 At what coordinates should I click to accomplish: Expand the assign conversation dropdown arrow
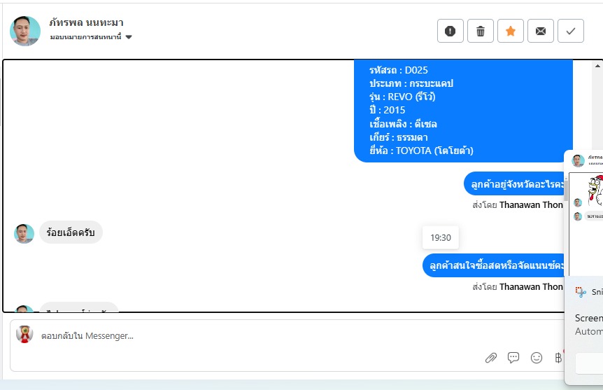[129, 37]
